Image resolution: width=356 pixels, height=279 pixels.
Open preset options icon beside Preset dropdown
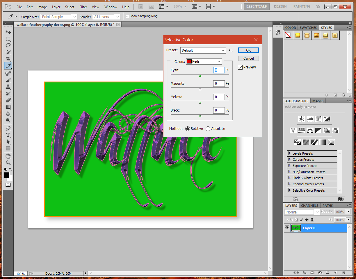pyautogui.click(x=231, y=50)
